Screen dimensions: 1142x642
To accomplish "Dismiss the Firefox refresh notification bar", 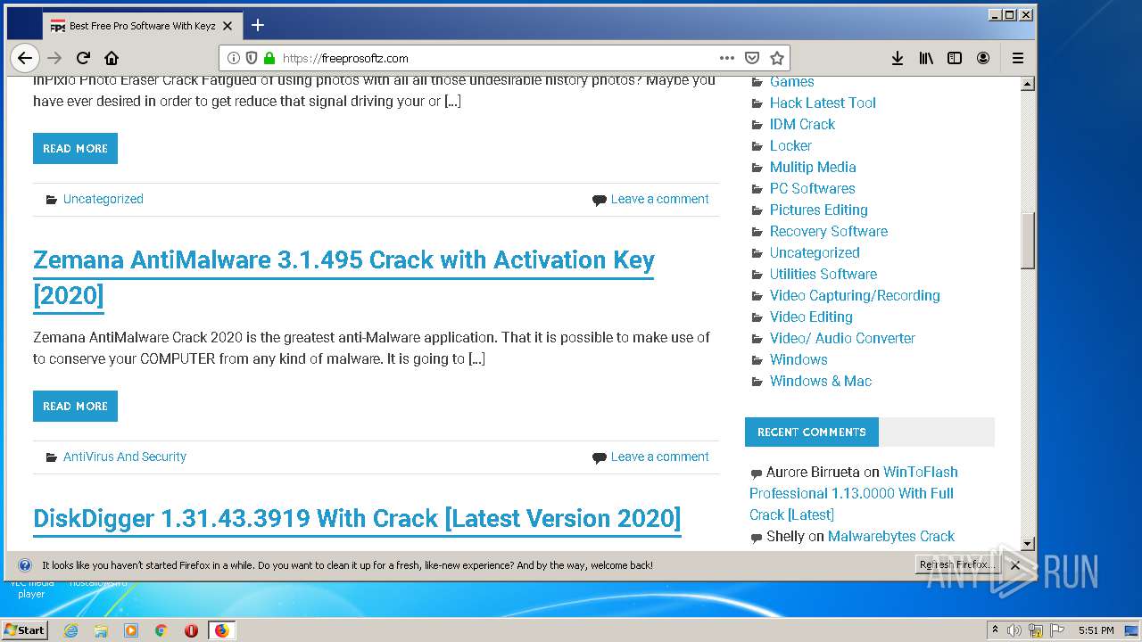I will coord(1014,565).
